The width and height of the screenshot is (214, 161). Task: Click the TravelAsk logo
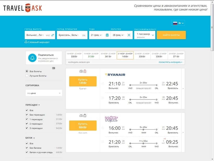pos(23,8)
